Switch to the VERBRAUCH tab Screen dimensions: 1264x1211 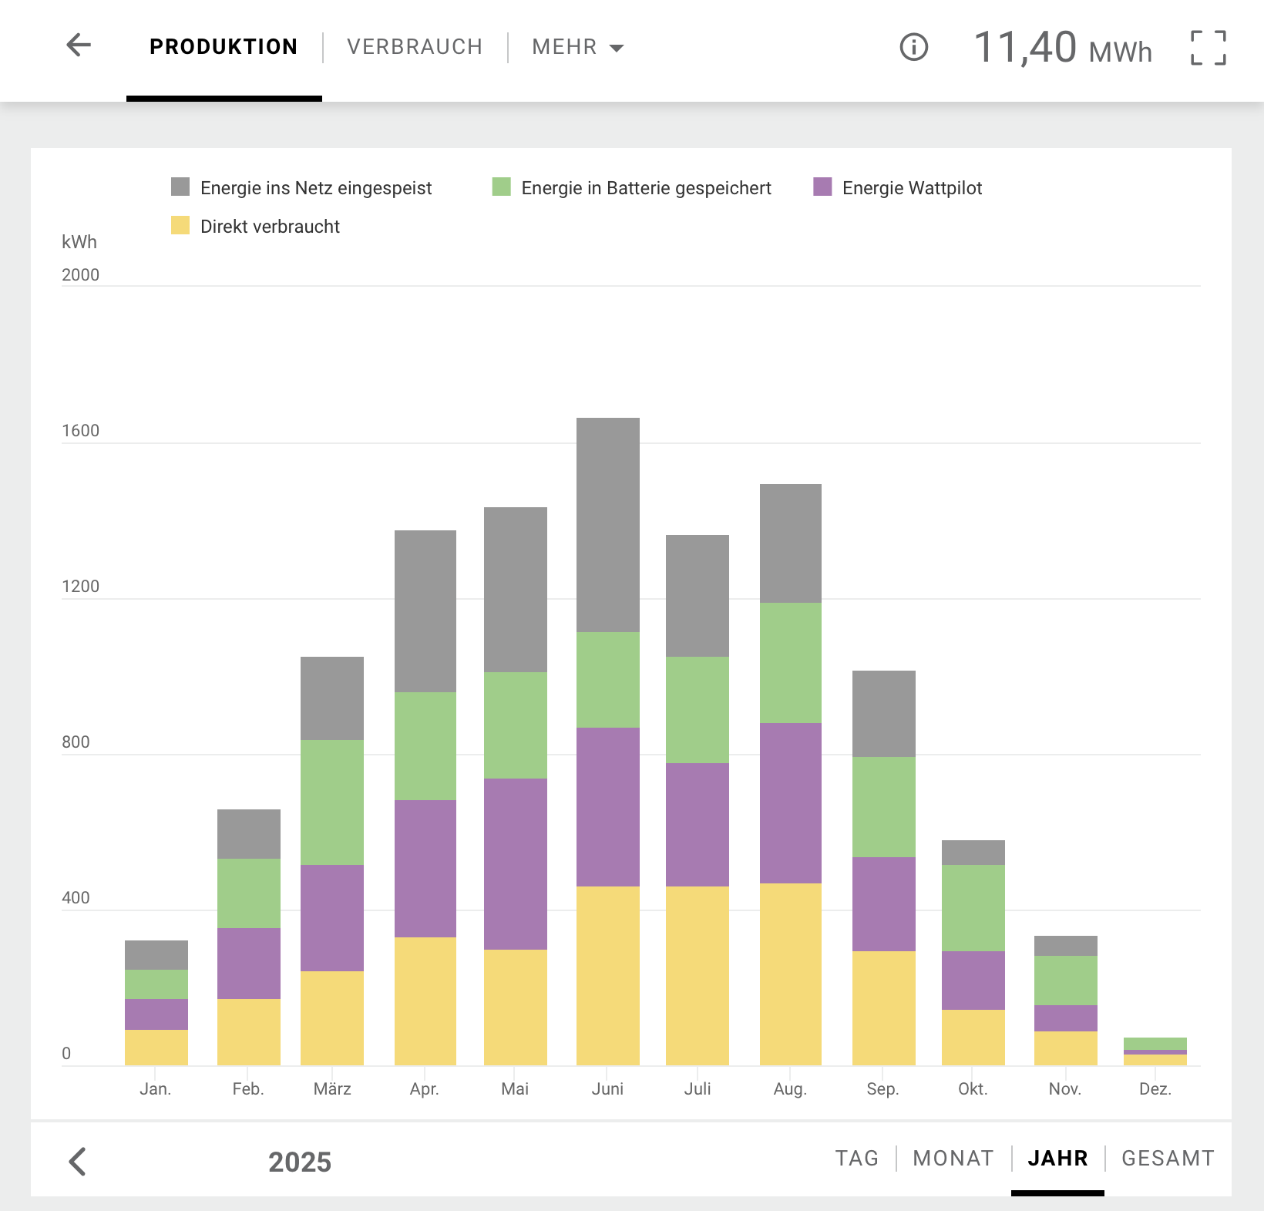click(x=415, y=47)
